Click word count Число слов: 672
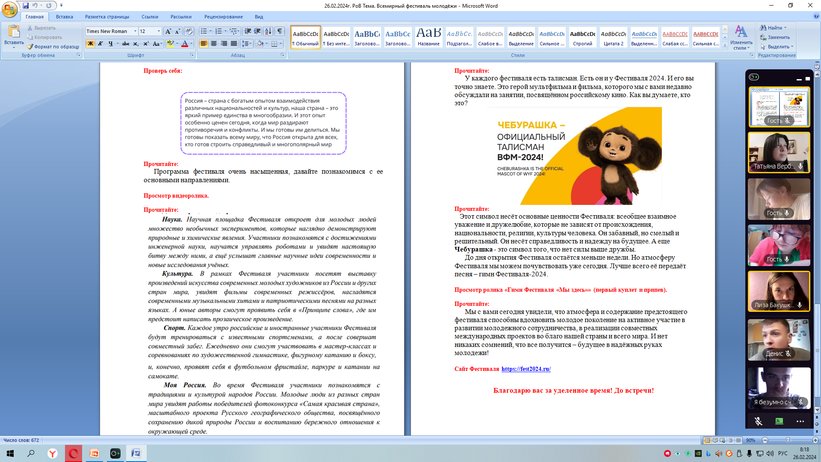 coord(21,440)
